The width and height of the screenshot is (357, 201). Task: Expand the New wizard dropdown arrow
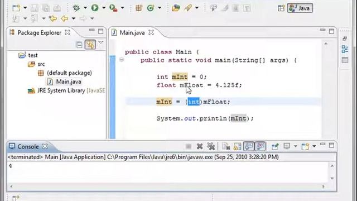click(25, 8)
